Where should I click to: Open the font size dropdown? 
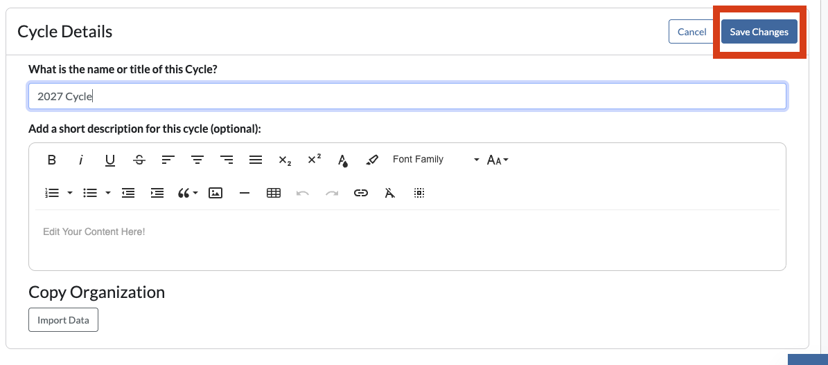[497, 160]
